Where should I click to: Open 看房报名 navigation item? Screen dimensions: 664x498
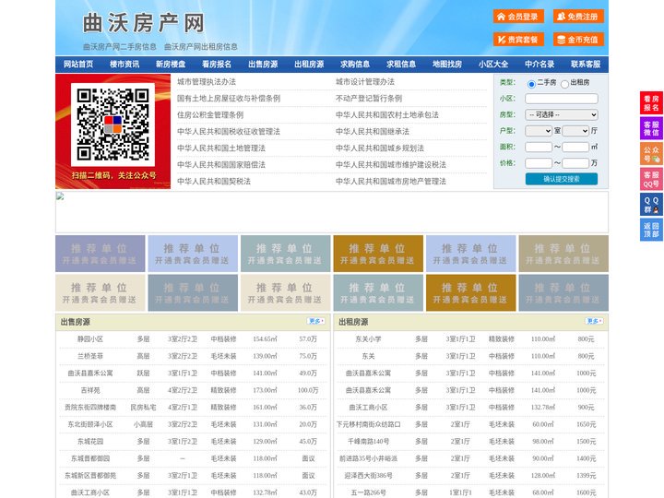[x=217, y=65]
